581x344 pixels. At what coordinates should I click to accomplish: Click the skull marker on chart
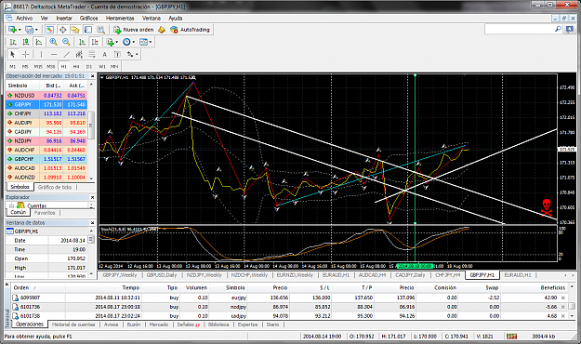[x=547, y=207]
